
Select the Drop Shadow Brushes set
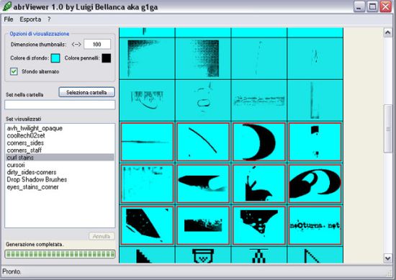point(37,179)
